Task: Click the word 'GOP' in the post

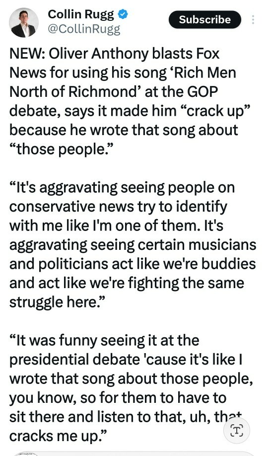Action: click(x=202, y=92)
